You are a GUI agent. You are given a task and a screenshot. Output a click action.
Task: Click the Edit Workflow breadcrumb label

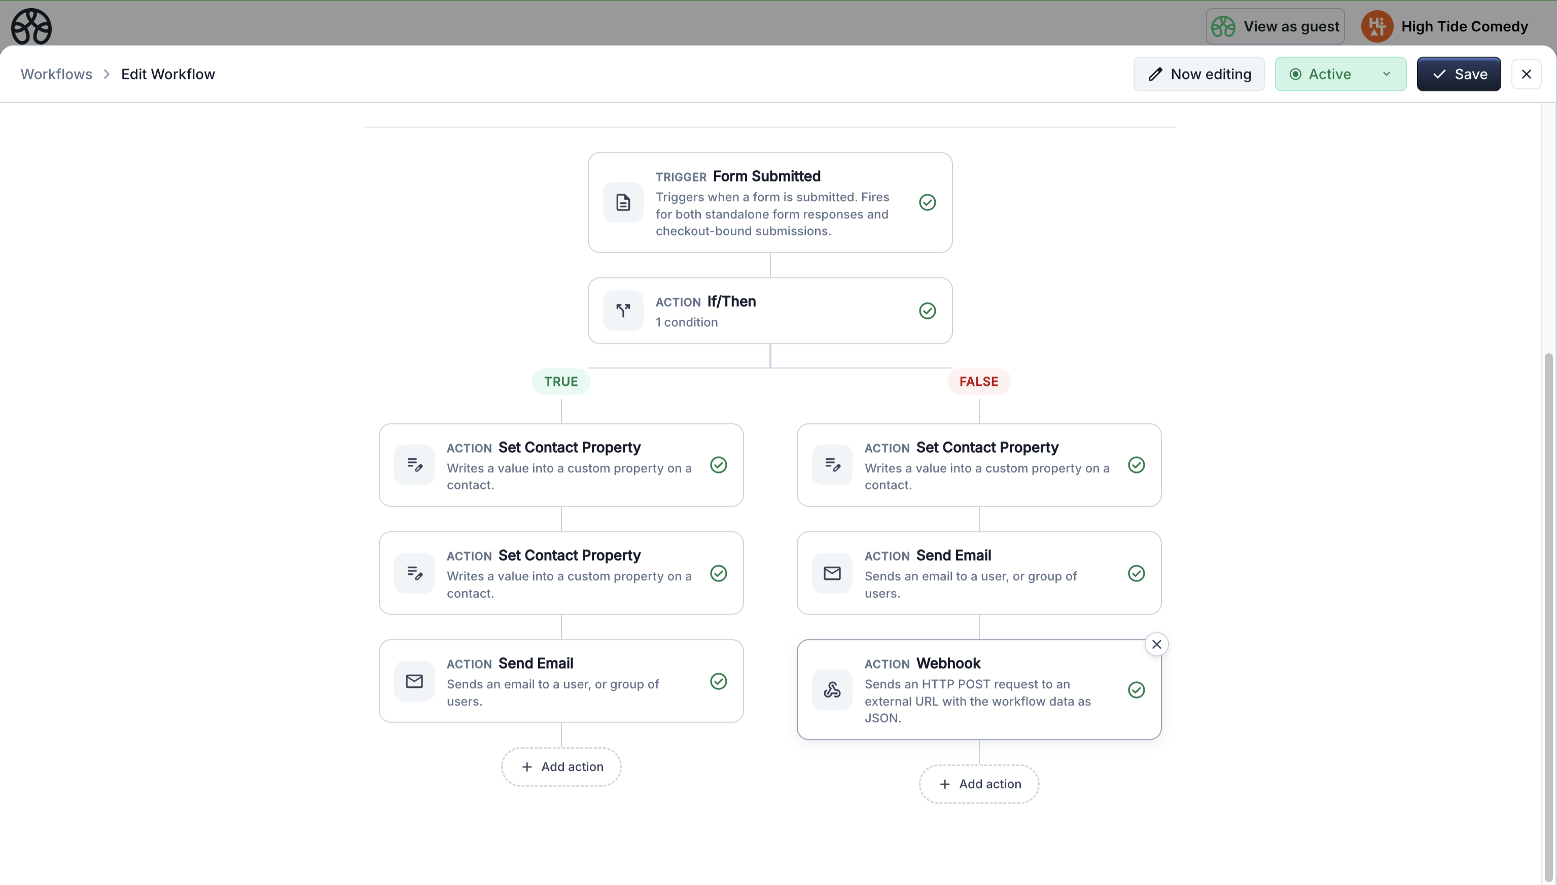tap(168, 73)
